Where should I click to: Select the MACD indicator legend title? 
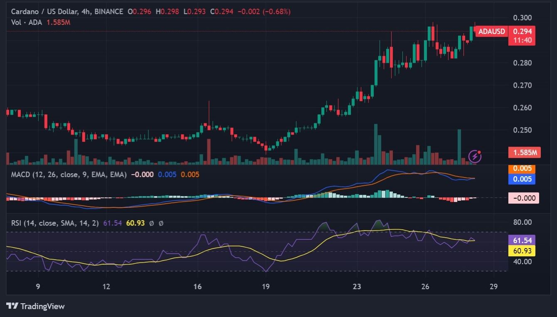(x=69, y=174)
